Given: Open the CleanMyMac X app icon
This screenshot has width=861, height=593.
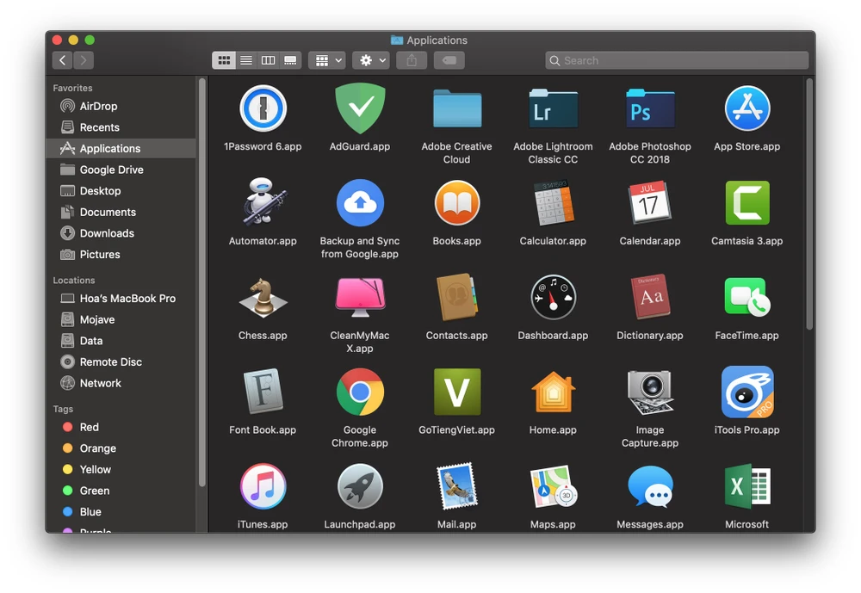Looking at the screenshot, I should [360, 298].
